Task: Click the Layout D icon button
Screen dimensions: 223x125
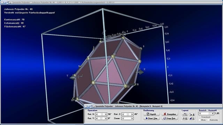Action: click(185, 118)
